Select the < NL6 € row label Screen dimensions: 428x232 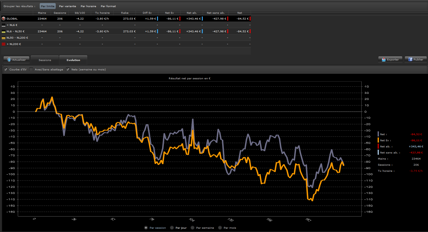(12, 25)
